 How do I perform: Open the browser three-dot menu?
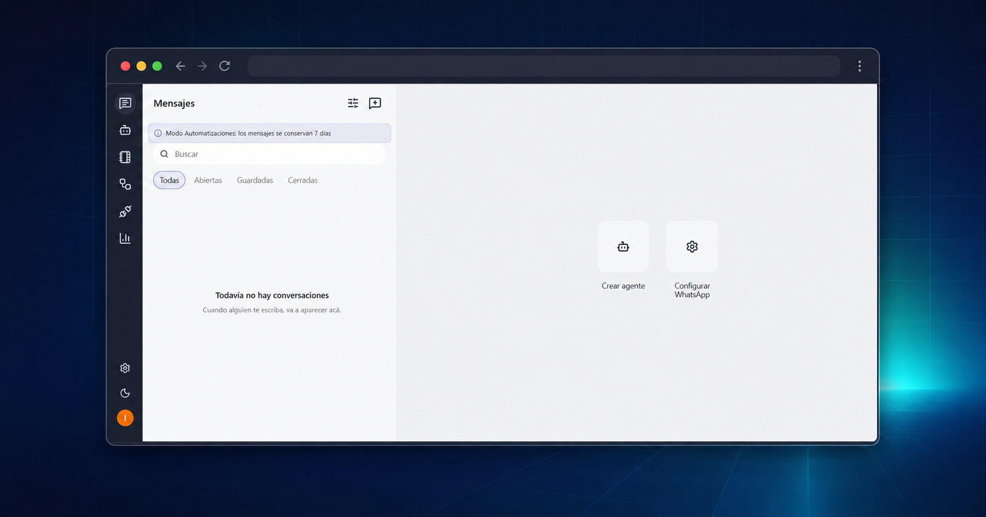pyautogui.click(x=860, y=66)
